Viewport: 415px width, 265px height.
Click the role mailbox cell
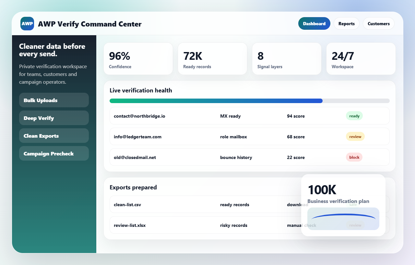pyautogui.click(x=233, y=137)
